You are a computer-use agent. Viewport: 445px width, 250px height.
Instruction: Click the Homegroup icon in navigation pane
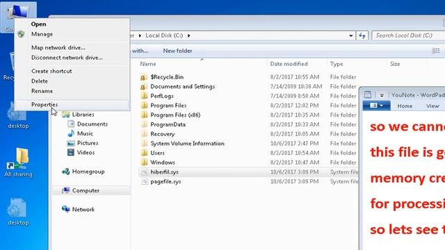[66, 172]
